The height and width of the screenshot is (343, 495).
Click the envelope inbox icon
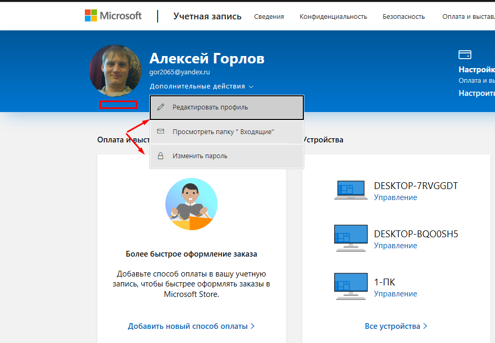pos(161,131)
